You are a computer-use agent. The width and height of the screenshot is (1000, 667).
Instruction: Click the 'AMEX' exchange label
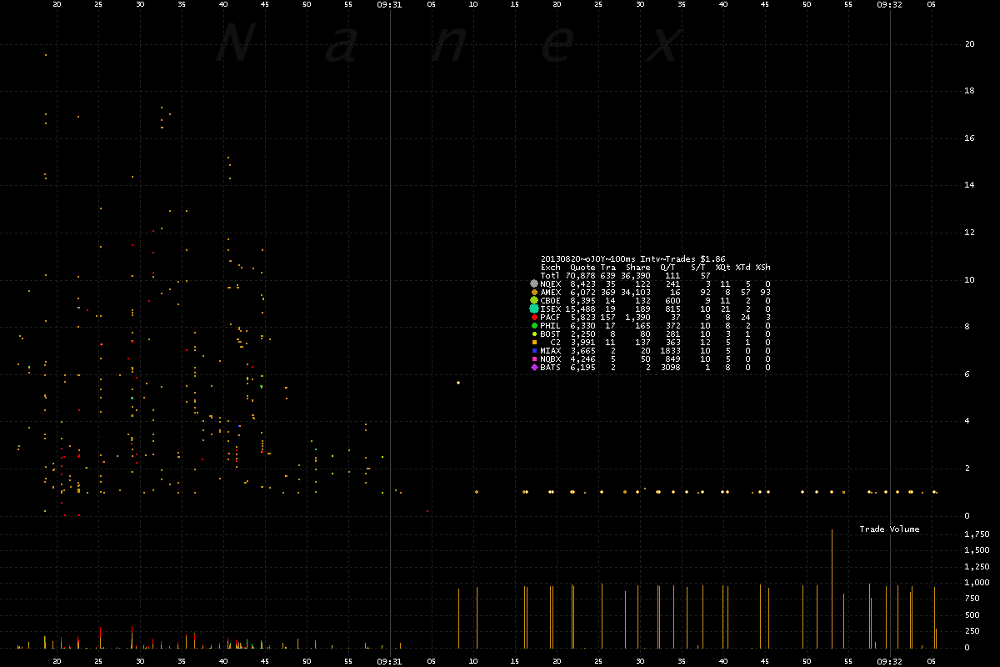[x=550, y=293]
